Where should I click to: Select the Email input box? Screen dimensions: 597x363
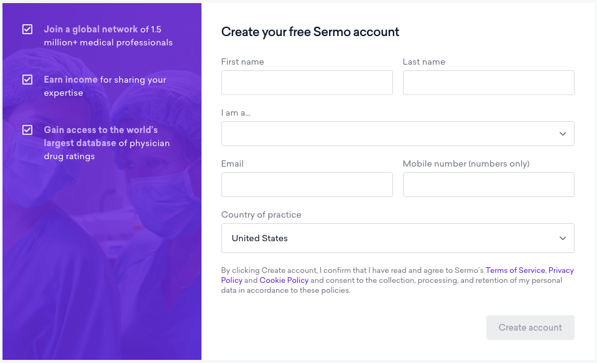point(307,185)
